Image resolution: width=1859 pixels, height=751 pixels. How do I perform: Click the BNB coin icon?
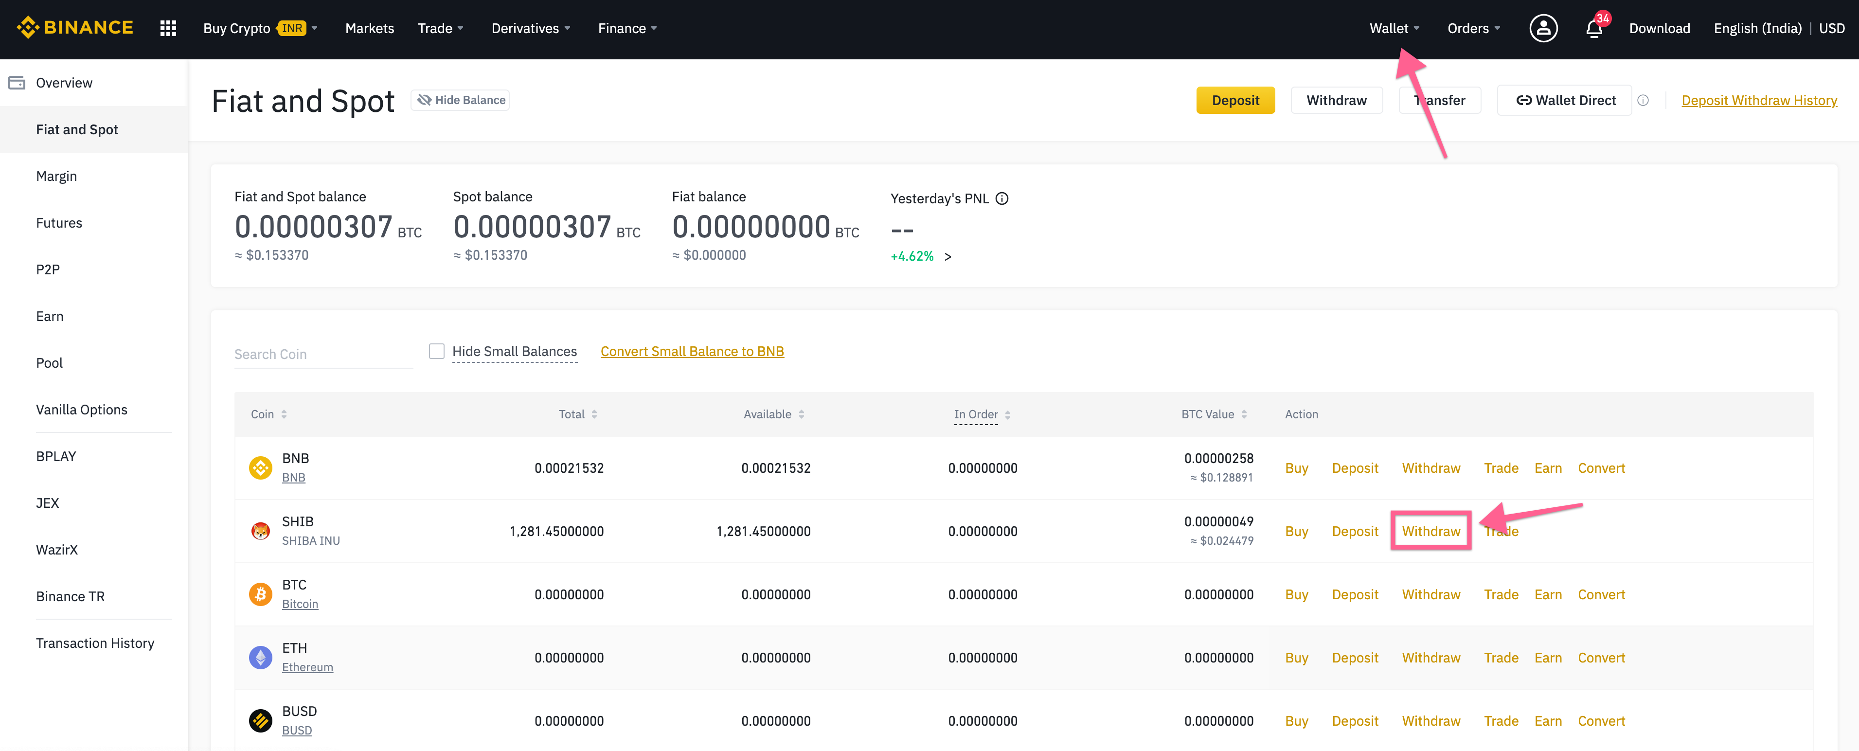261,467
